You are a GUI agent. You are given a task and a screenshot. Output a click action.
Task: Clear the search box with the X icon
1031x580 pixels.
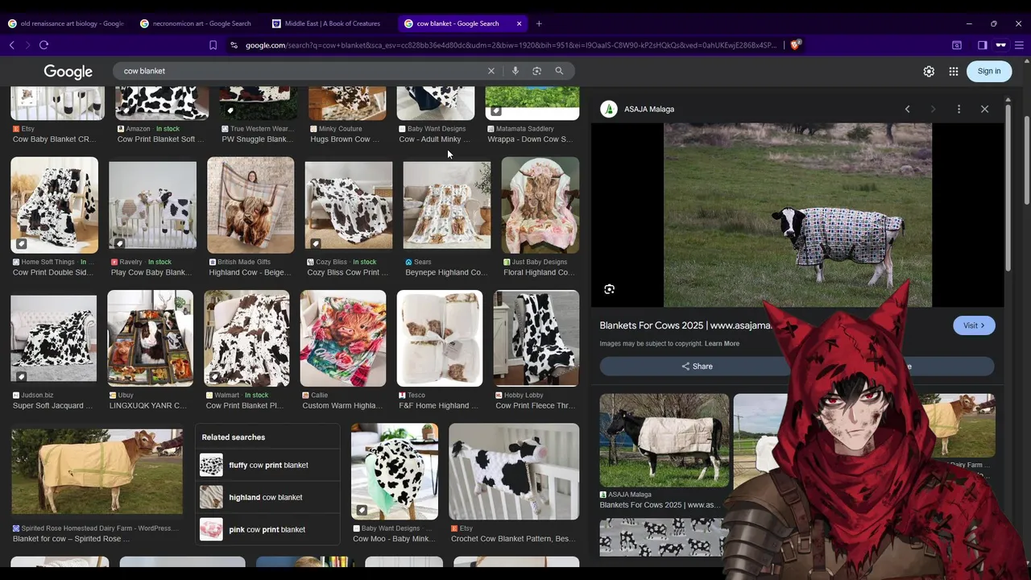491,71
